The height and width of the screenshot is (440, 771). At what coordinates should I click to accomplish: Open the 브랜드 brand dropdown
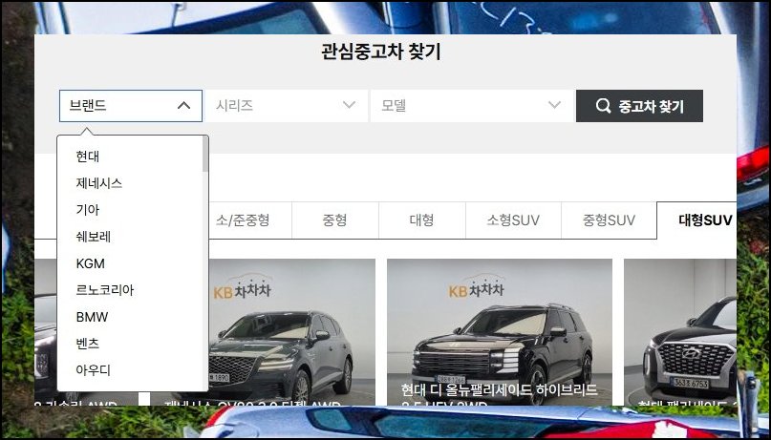131,106
